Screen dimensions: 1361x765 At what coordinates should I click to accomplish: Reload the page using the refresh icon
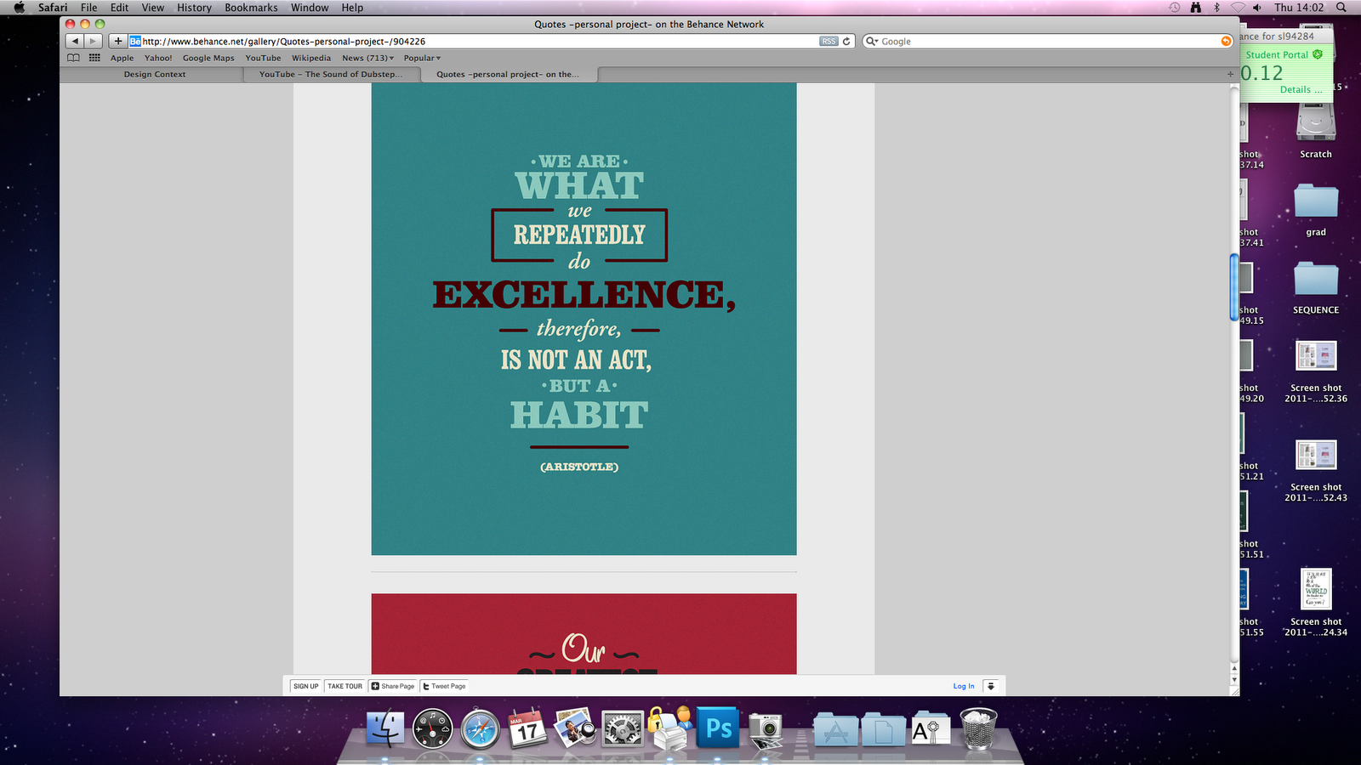846,41
